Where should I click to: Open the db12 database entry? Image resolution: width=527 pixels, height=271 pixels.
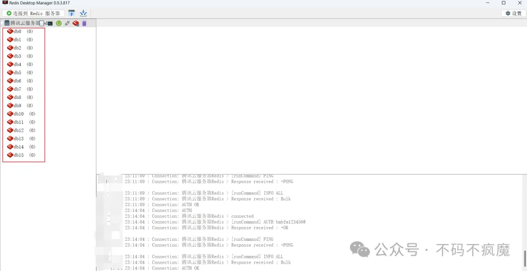click(19, 131)
